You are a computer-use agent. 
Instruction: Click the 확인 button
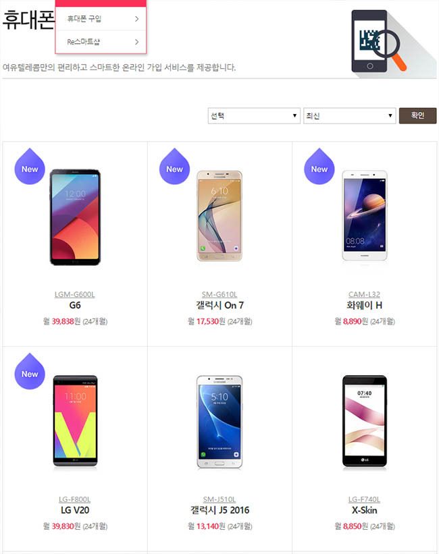418,115
